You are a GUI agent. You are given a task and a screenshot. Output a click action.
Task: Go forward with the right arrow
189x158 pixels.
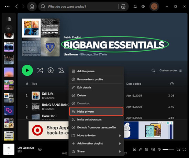pyautogui.click(x=23, y=7)
